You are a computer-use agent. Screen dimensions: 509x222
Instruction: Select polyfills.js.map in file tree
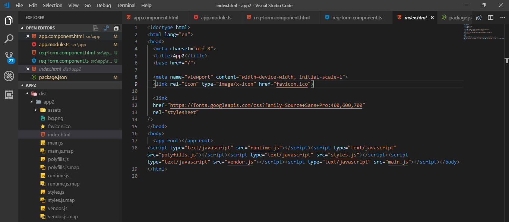coord(70,168)
